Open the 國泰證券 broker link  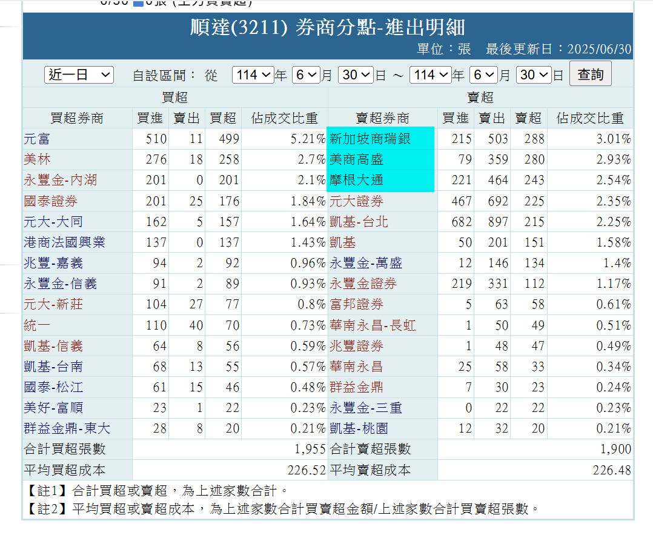point(50,201)
